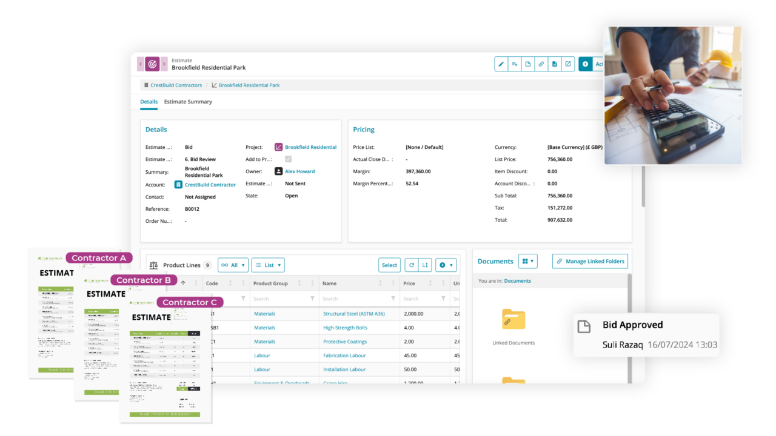Image resolution: width=776 pixels, height=436 pixels.
Task: Switch to the Details tab
Action: tap(149, 102)
